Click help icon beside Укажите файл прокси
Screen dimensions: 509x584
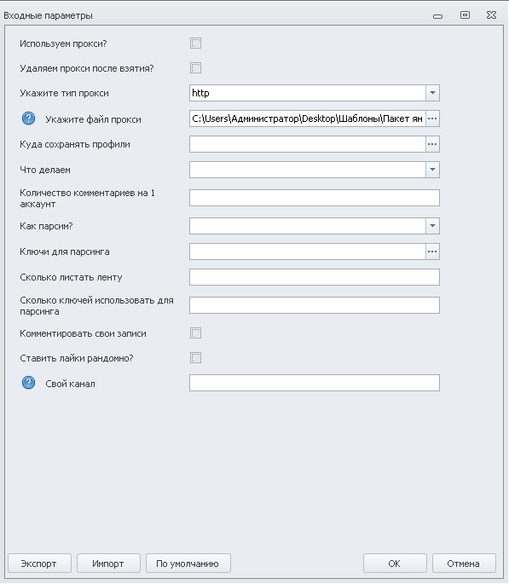coord(29,119)
